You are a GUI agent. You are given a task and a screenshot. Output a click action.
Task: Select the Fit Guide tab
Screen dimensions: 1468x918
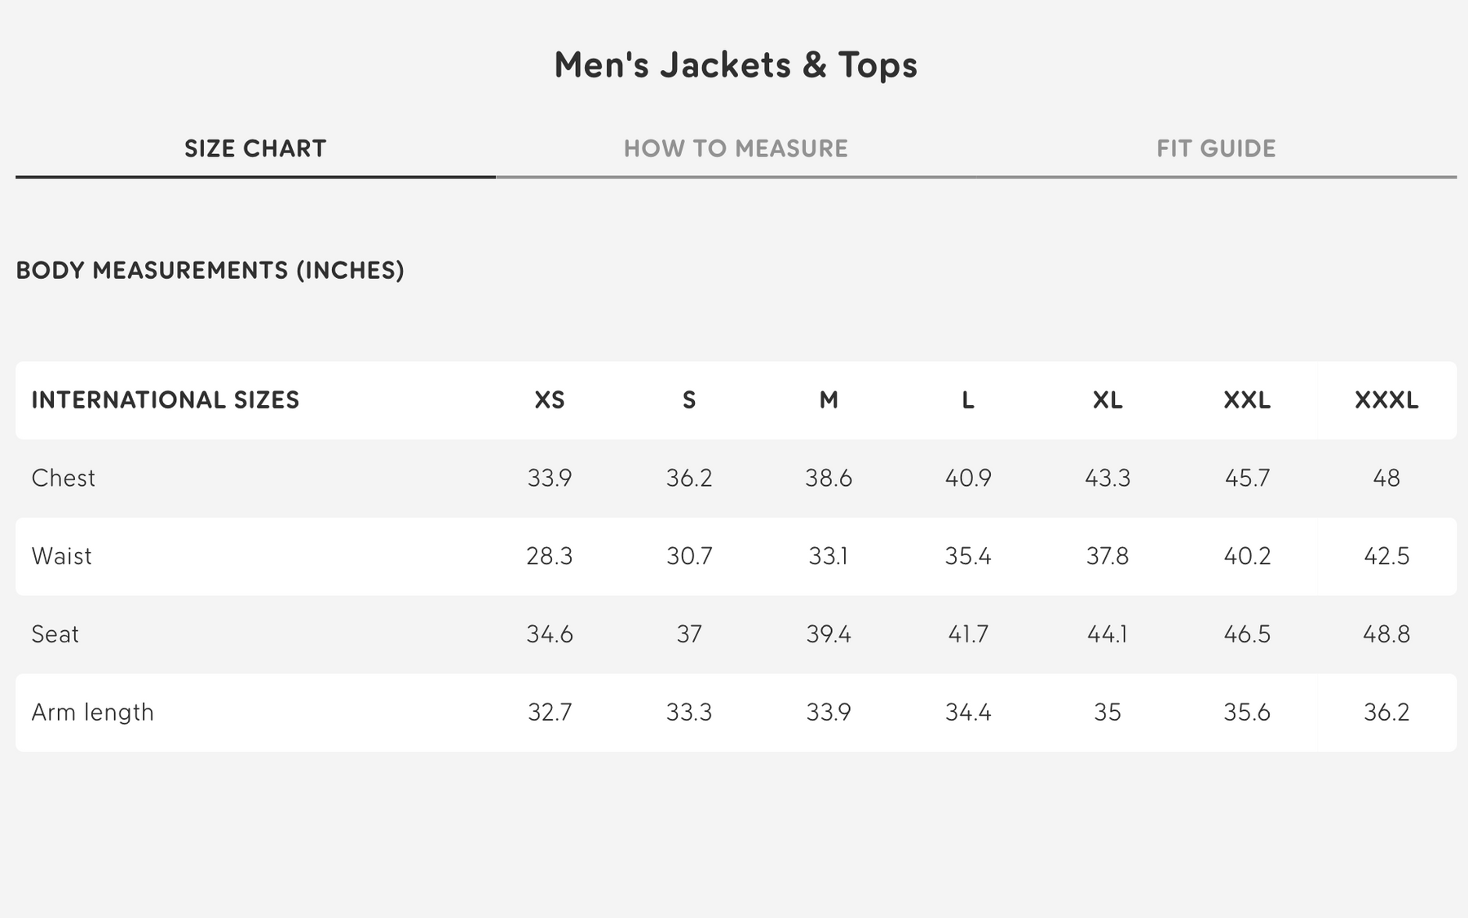(x=1216, y=148)
